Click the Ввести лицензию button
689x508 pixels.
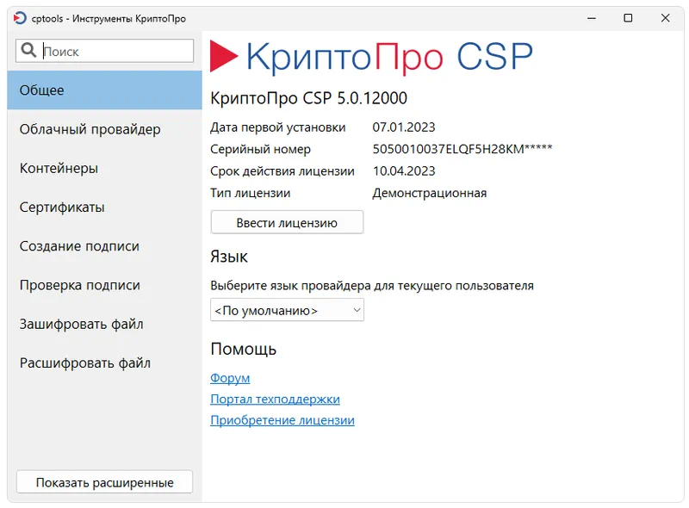(287, 222)
